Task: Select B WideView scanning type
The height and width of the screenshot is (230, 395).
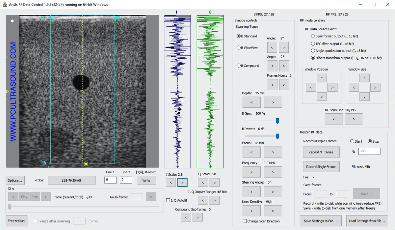Action: coord(239,48)
